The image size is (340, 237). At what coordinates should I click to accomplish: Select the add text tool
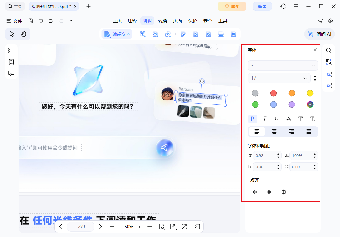143,34
